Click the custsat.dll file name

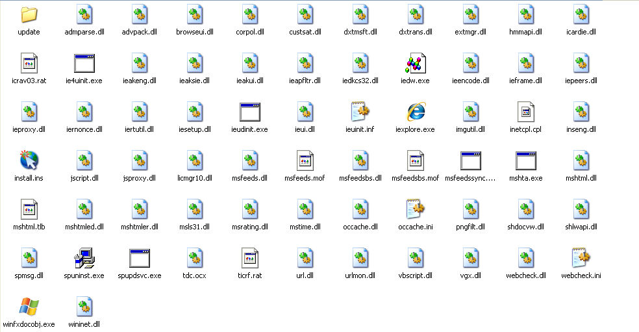pos(305,32)
